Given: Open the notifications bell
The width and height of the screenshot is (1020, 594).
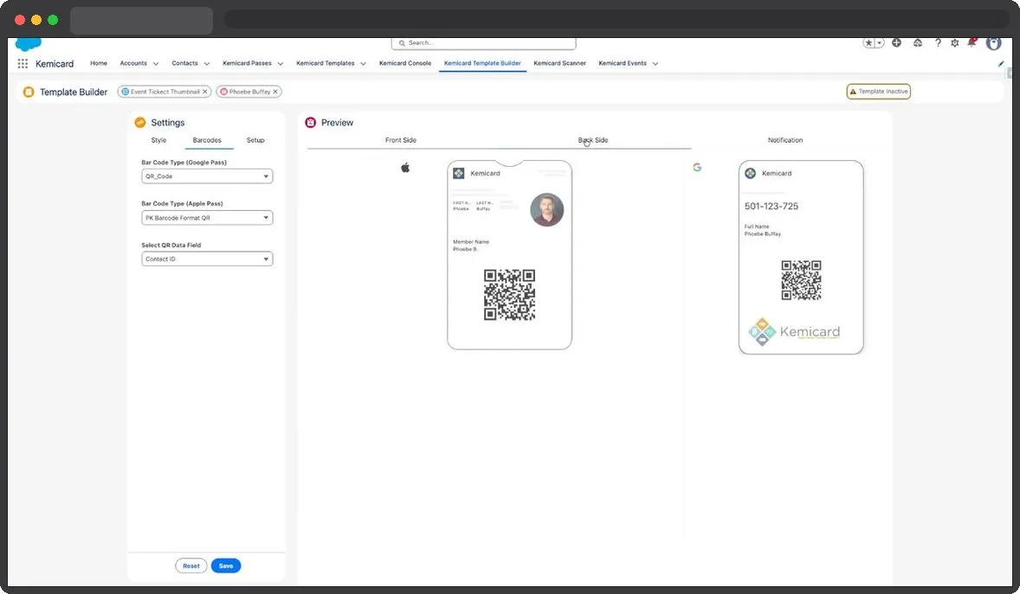Looking at the screenshot, I should point(972,43).
